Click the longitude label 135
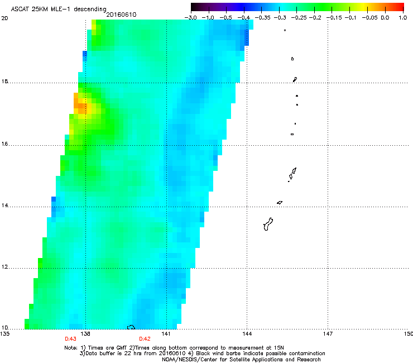Image resolution: width=413 pixels, height=363 pixels. tap(5, 334)
